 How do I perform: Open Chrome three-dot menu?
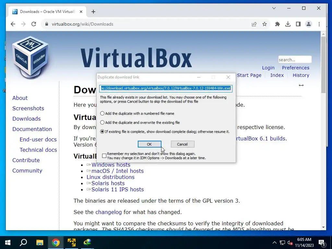[x=319, y=24]
